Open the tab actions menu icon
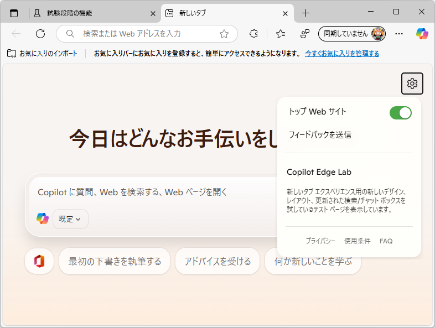Screen dimensions: 435x328 pyautogui.click(x=14, y=13)
